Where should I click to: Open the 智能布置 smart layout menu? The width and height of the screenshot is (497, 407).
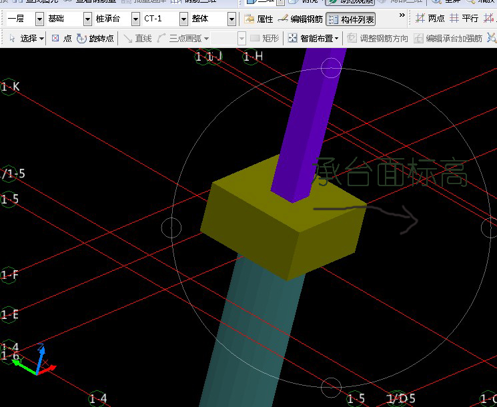(x=313, y=38)
